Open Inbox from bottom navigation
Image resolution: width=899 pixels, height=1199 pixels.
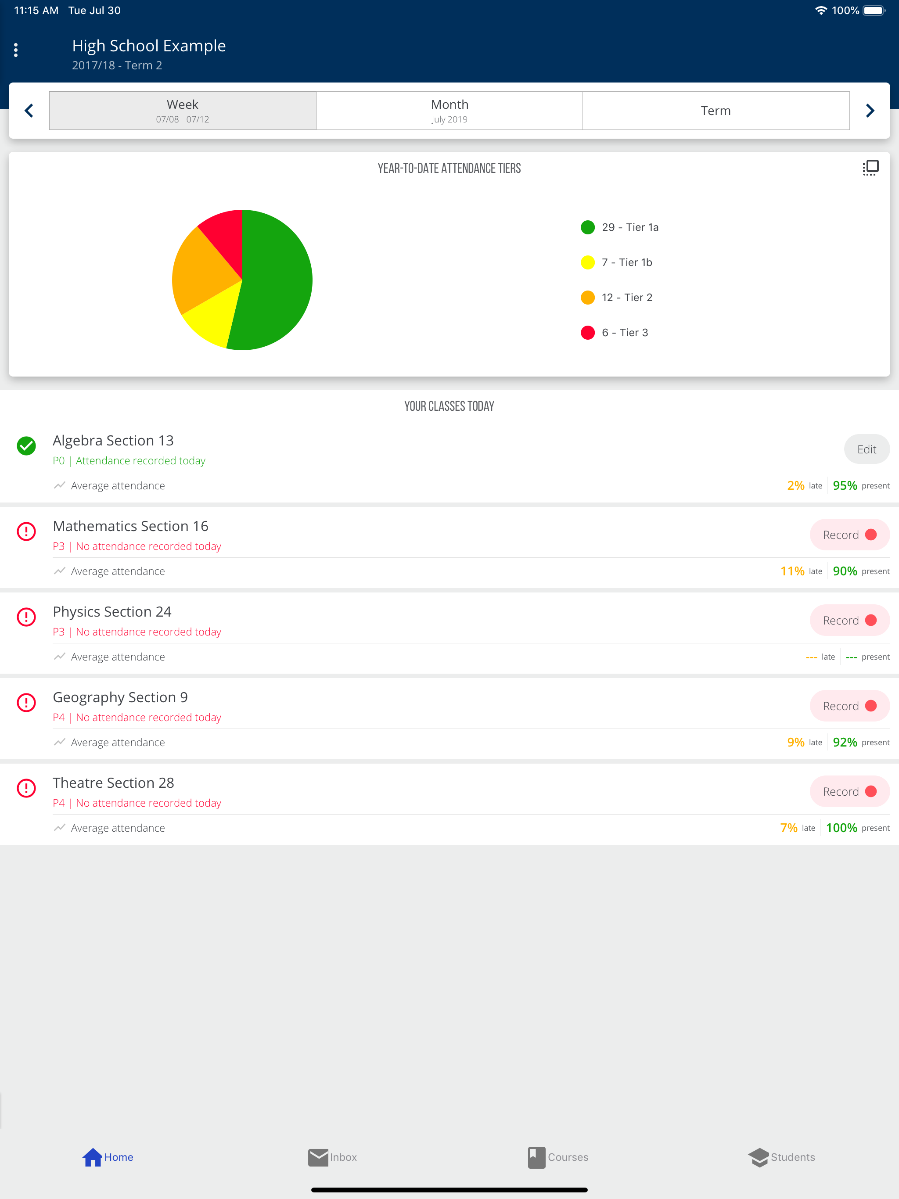332,1157
